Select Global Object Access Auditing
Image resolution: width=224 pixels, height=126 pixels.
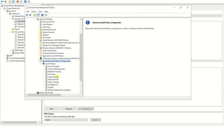point(59,90)
